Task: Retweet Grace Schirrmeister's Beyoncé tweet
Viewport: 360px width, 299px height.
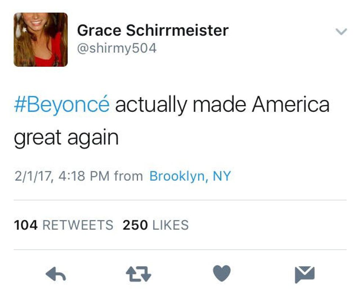Action: [x=138, y=274]
